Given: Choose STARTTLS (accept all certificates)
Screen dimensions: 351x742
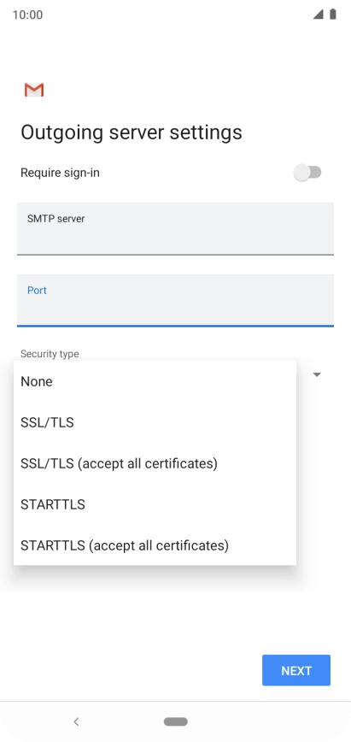Looking at the screenshot, I should 155,545.
